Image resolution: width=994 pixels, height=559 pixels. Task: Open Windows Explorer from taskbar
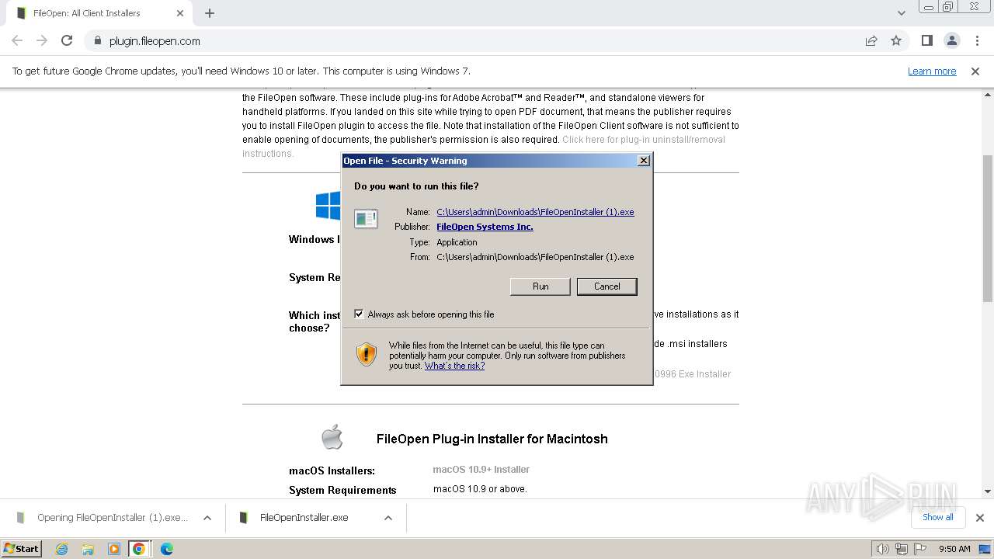[x=88, y=549]
